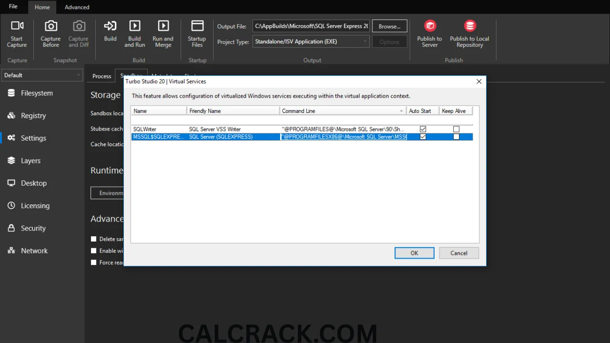Click SQLWriter command line cell
Screen dimensions: 610x343
click(343, 129)
